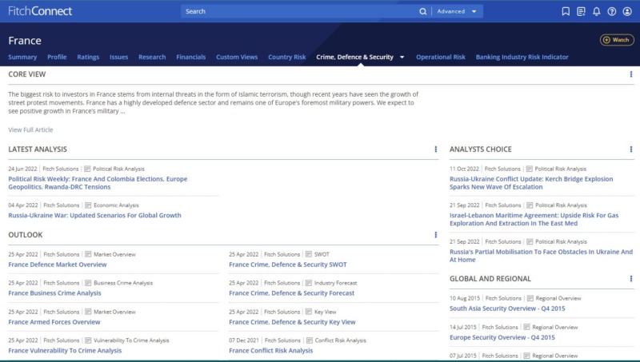Image resolution: width=640 pixels, height=362 pixels.
Task: Click the search magnifier icon
Action: pos(423,11)
